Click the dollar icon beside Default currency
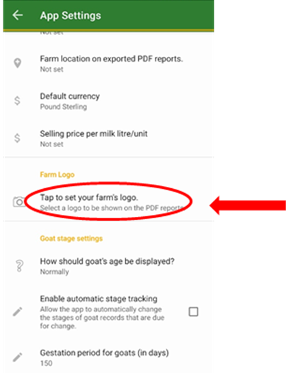This screenshot has width=298, height=373. pos(17,101)
